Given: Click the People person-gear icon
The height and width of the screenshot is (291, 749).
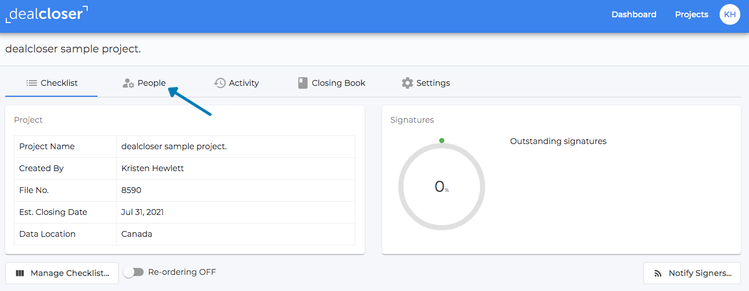Looking at the screenshot, I should [x=128, y=83].
